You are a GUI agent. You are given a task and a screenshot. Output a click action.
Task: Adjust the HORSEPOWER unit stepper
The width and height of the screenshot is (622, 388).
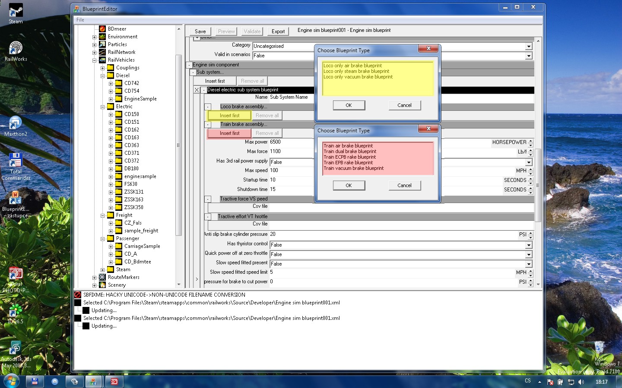click(x=530, y=142)
